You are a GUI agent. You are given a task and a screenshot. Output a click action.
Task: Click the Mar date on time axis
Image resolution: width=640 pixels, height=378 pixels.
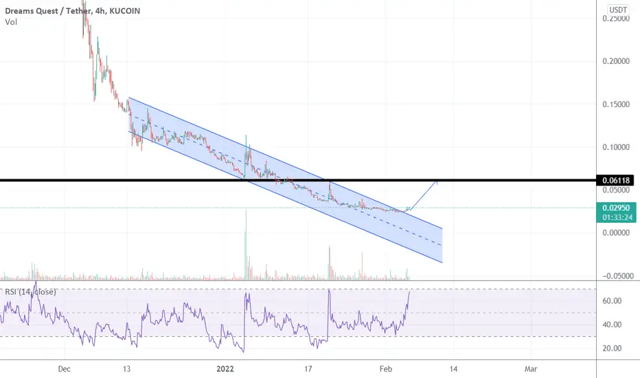(x=531, y=369)
